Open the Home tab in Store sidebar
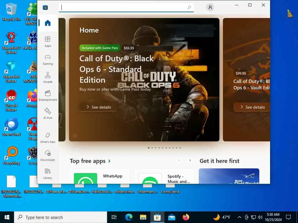Image resolution: width=298 pixels, height=223 pixels. tap(47, 23)
